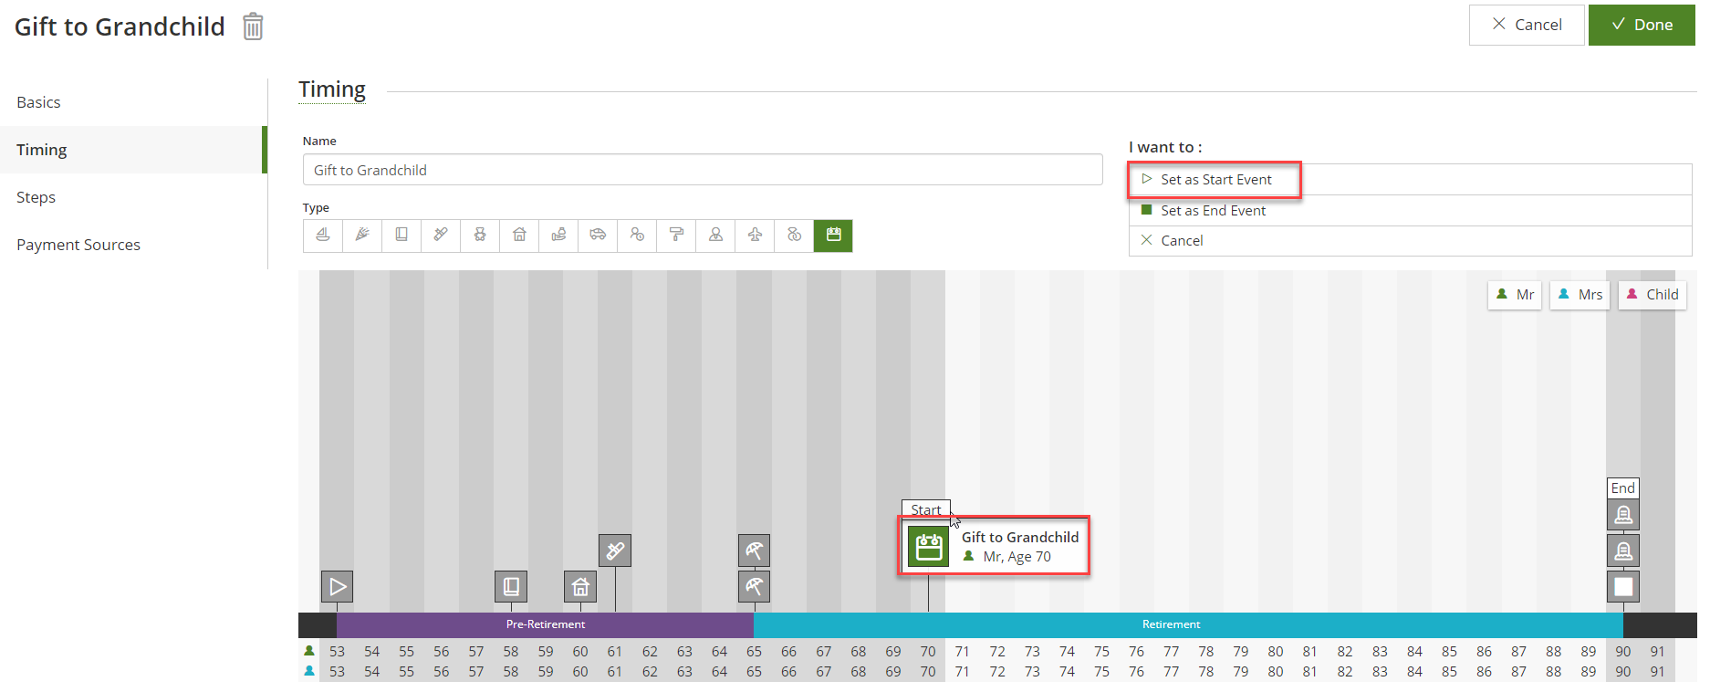Select Cancel in the I want to list
1710x692 pixels.
(x=1182, y=241)
